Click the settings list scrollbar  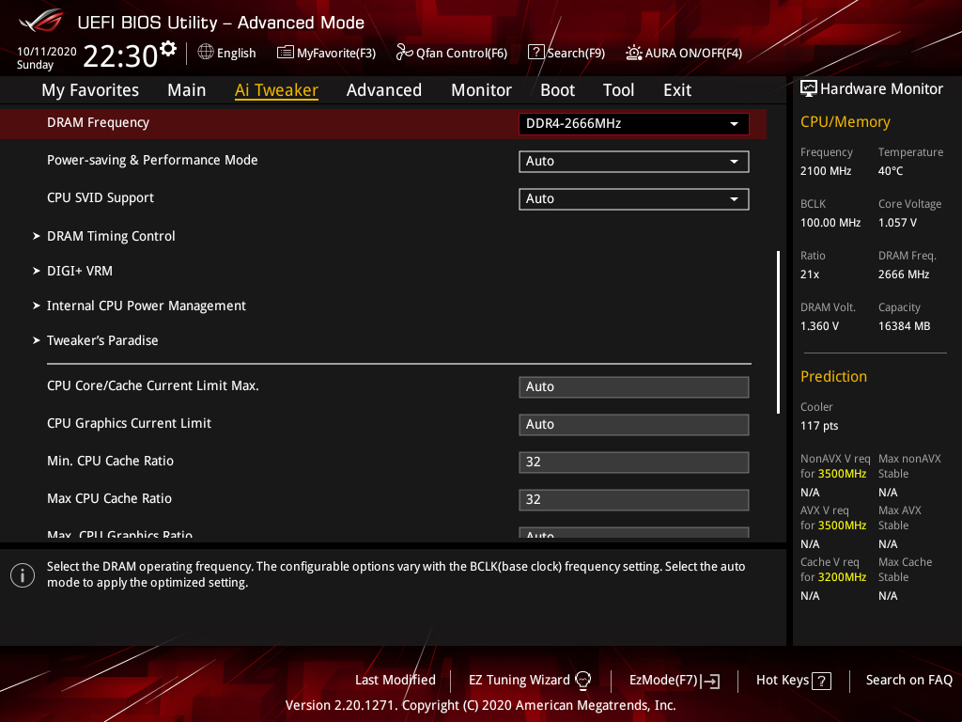tap(778, 332)
